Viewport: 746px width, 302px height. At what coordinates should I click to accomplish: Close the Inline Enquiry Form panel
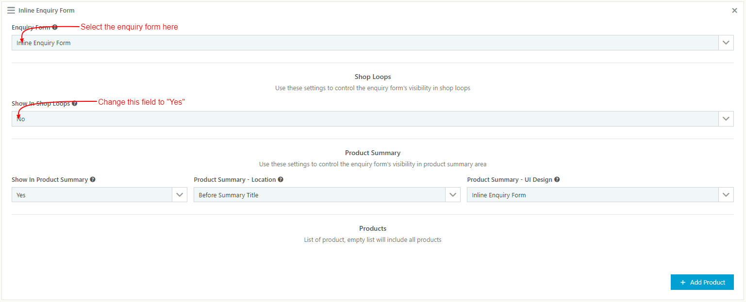[734, 10]
